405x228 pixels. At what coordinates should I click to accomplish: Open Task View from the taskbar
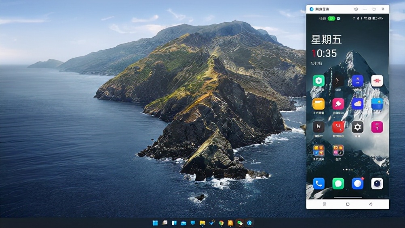[174, 223]
